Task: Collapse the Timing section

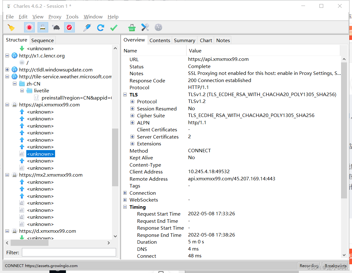Action: (x=125, y=207)
